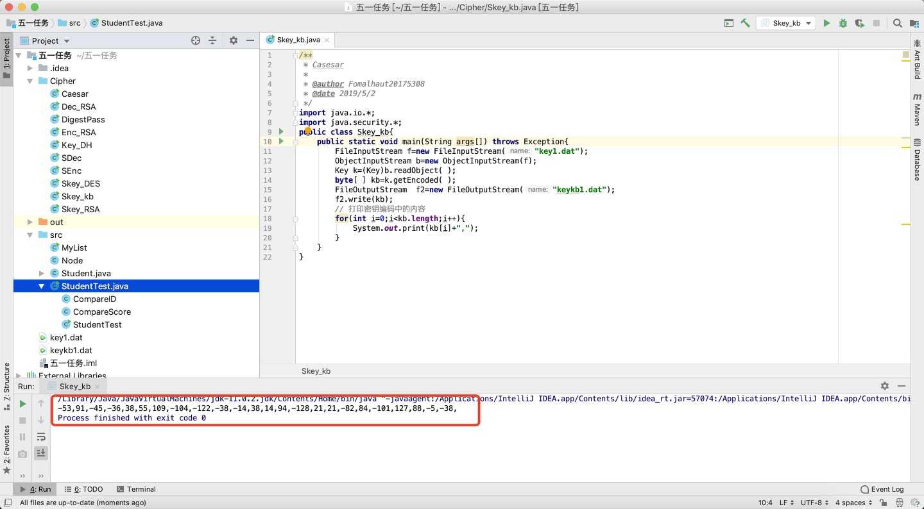Open Search Everywhere magnifier icon
The image size is (924, 509).
[898, 23]
